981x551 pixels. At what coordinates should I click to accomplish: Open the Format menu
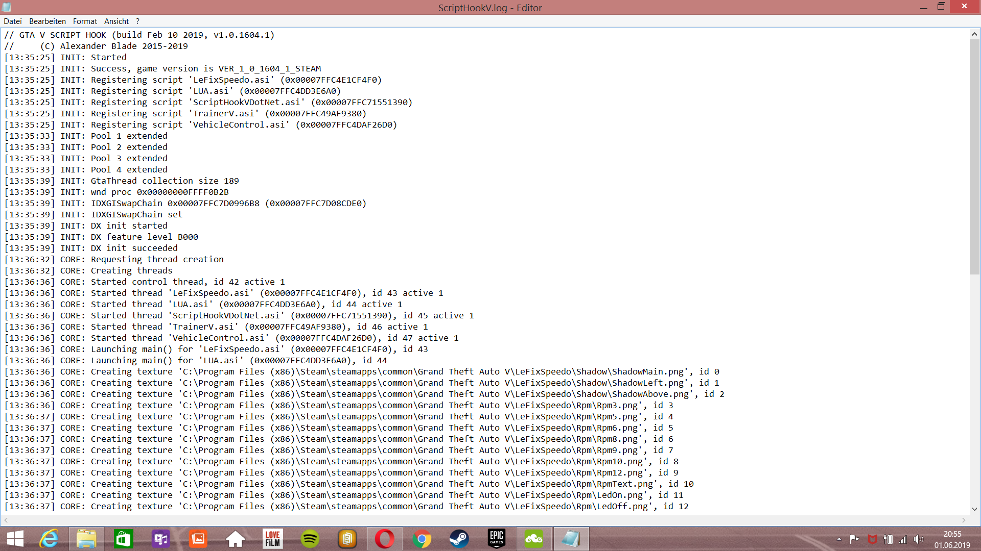(x=85, y=21)
